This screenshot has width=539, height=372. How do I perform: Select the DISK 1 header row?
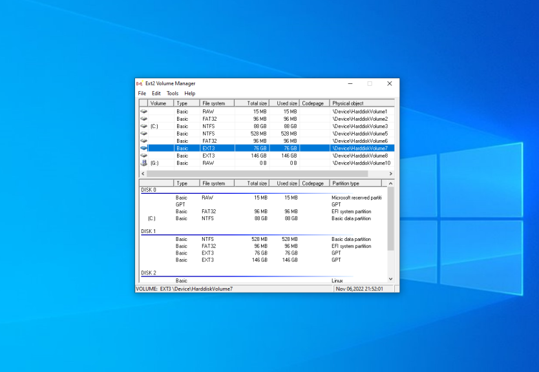149,231
